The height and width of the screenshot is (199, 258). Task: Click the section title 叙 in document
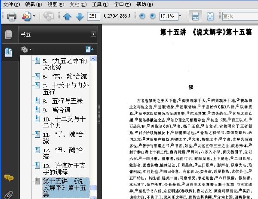(190, 87)
